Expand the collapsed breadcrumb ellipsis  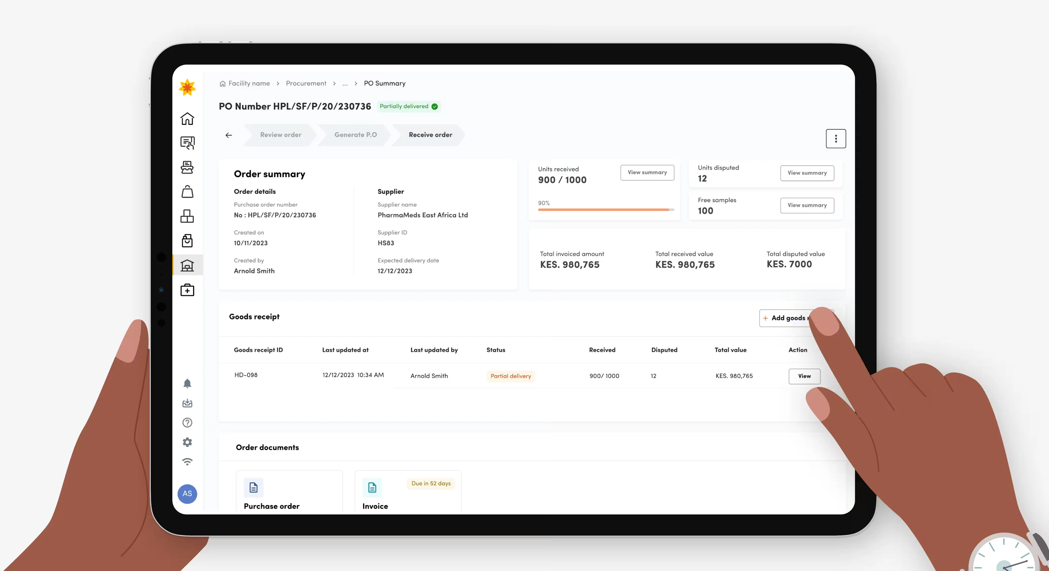click(x=345, y=83)
